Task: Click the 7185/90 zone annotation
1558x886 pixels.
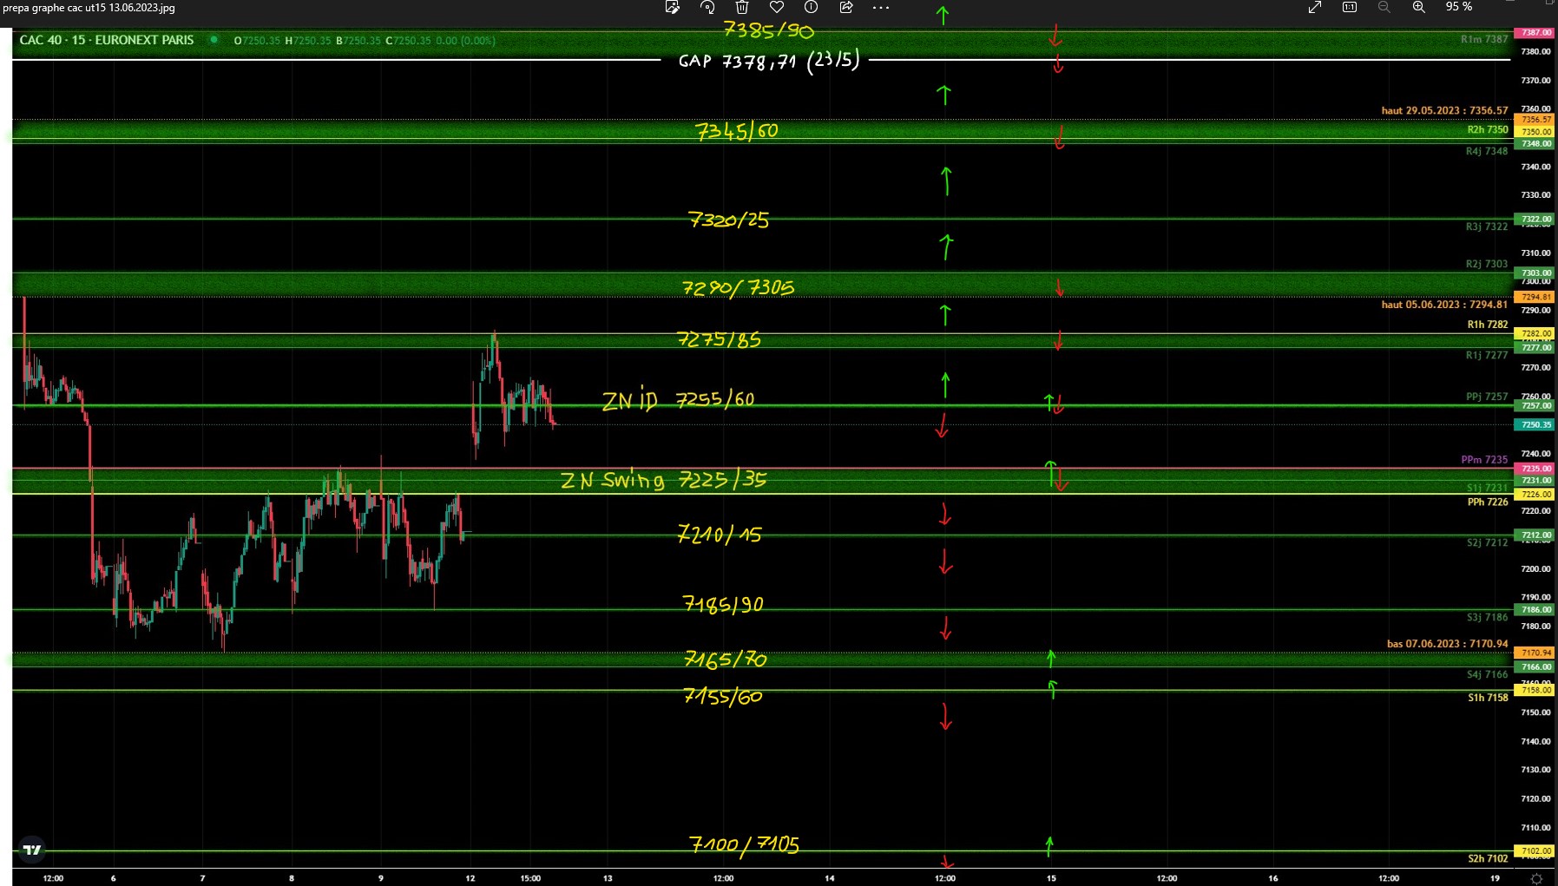Action: coord(723,604)
